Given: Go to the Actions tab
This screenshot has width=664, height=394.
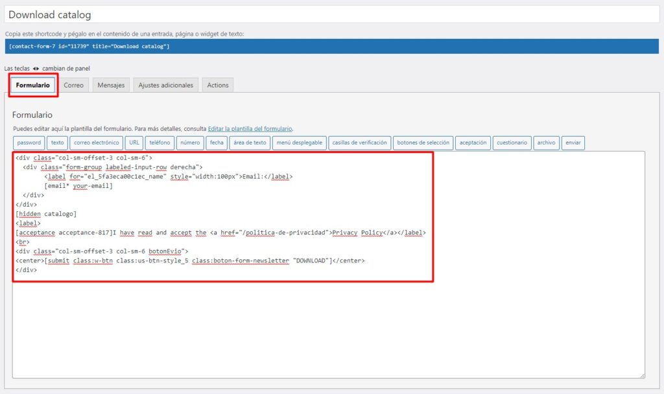Looking at the screenshot, I should coord(218,85).
